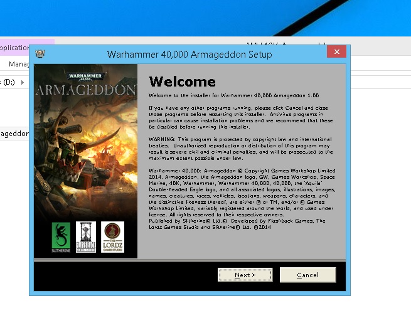Click the 'WARNING:' copyright paragraph
This screenshot has height=333, width=411.
(x=240, y=149)
